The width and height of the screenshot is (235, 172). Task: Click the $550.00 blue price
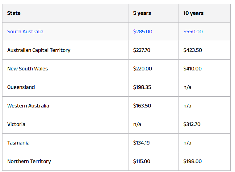[193, 31]
